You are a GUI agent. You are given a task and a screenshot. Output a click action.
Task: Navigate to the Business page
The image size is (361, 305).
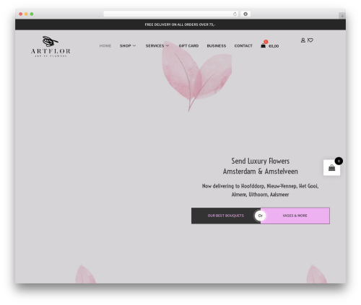pos(217,45)
